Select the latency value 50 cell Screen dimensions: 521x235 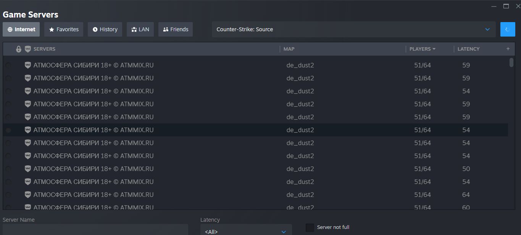tap(466, 169)
